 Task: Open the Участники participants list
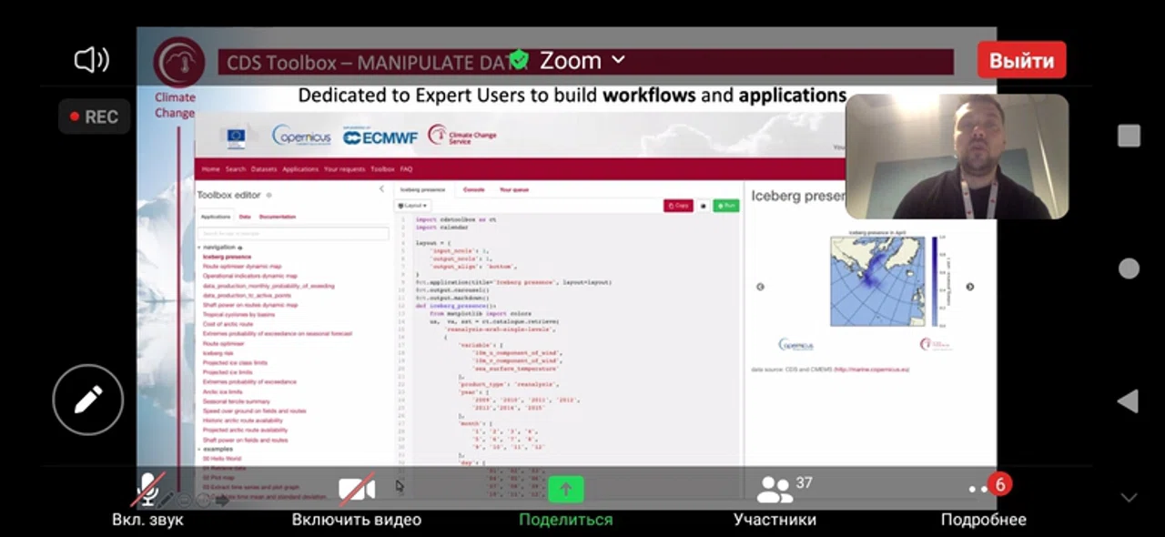[x=775, y=501]
